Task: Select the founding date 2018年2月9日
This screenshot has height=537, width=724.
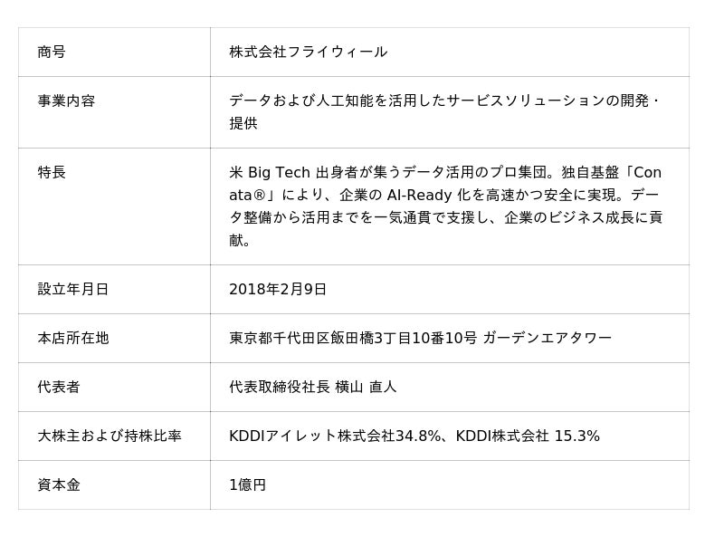Action: tap(278, 289)
